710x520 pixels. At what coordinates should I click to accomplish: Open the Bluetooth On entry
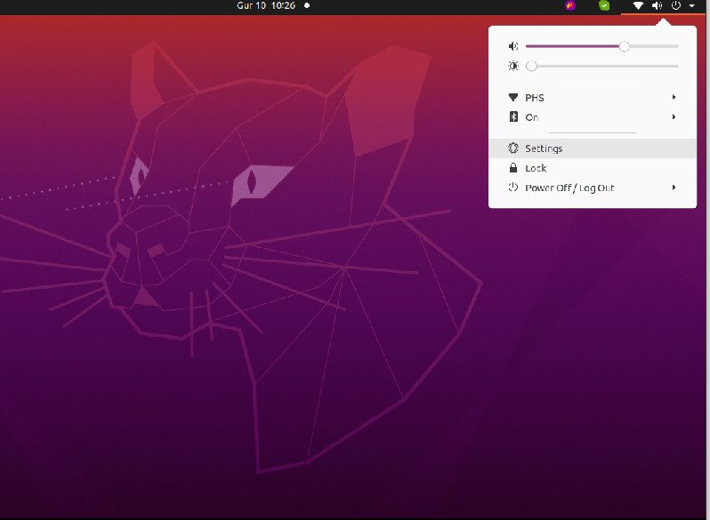coord(593,117)
